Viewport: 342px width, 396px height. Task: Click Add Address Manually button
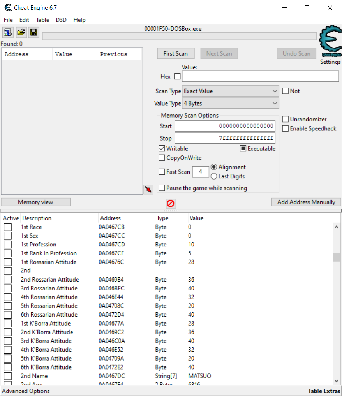306,202
